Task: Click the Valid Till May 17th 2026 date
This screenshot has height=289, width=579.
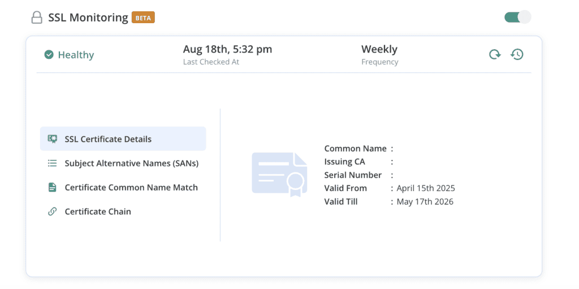Action: 425,202
